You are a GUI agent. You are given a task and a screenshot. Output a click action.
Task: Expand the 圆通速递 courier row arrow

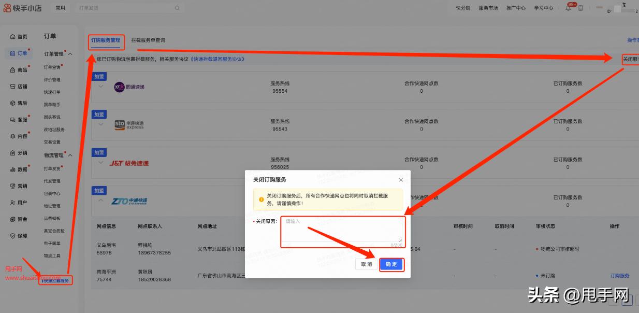tap(100, 87)
